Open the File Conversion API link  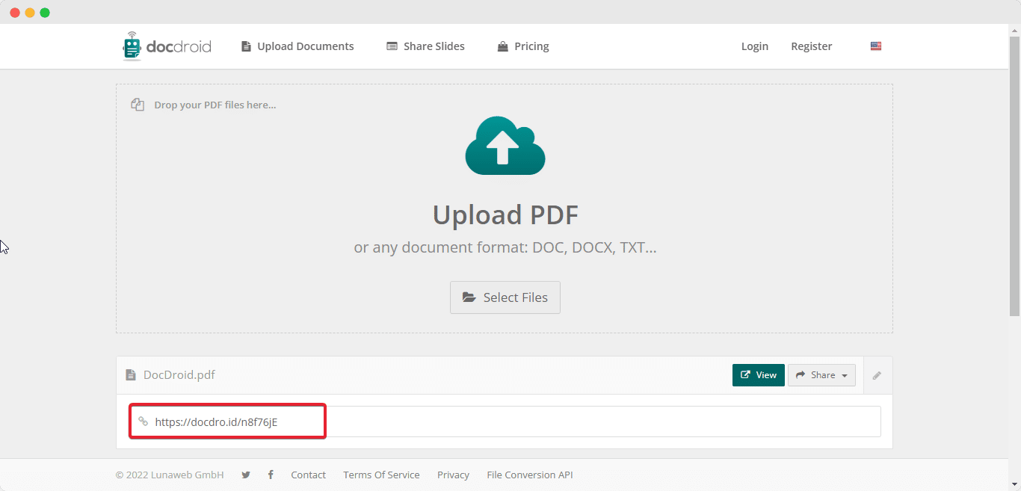point(530,475)
